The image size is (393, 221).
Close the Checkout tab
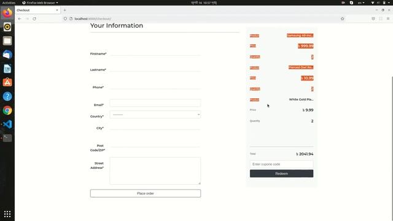tap(57, 10)
